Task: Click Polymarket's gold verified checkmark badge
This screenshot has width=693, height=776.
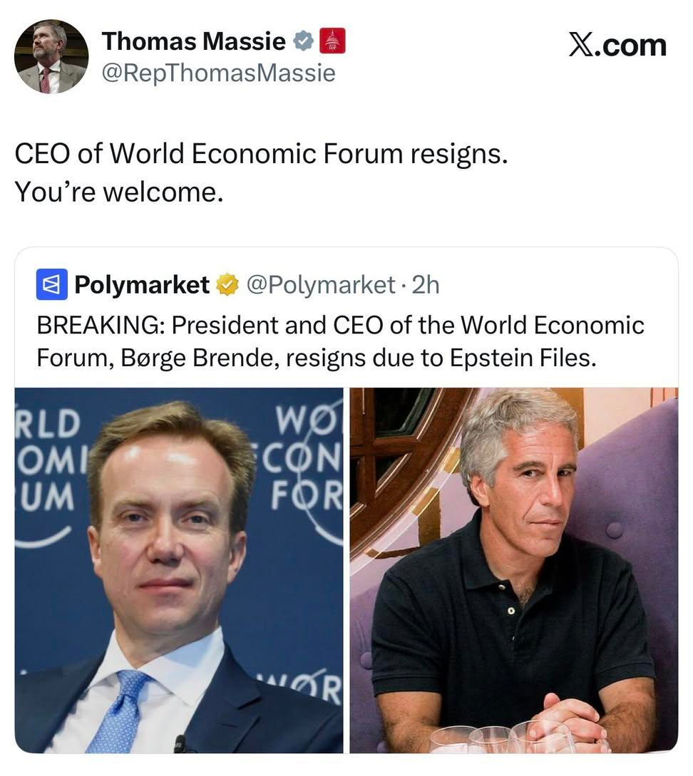Action: point(227,285)
